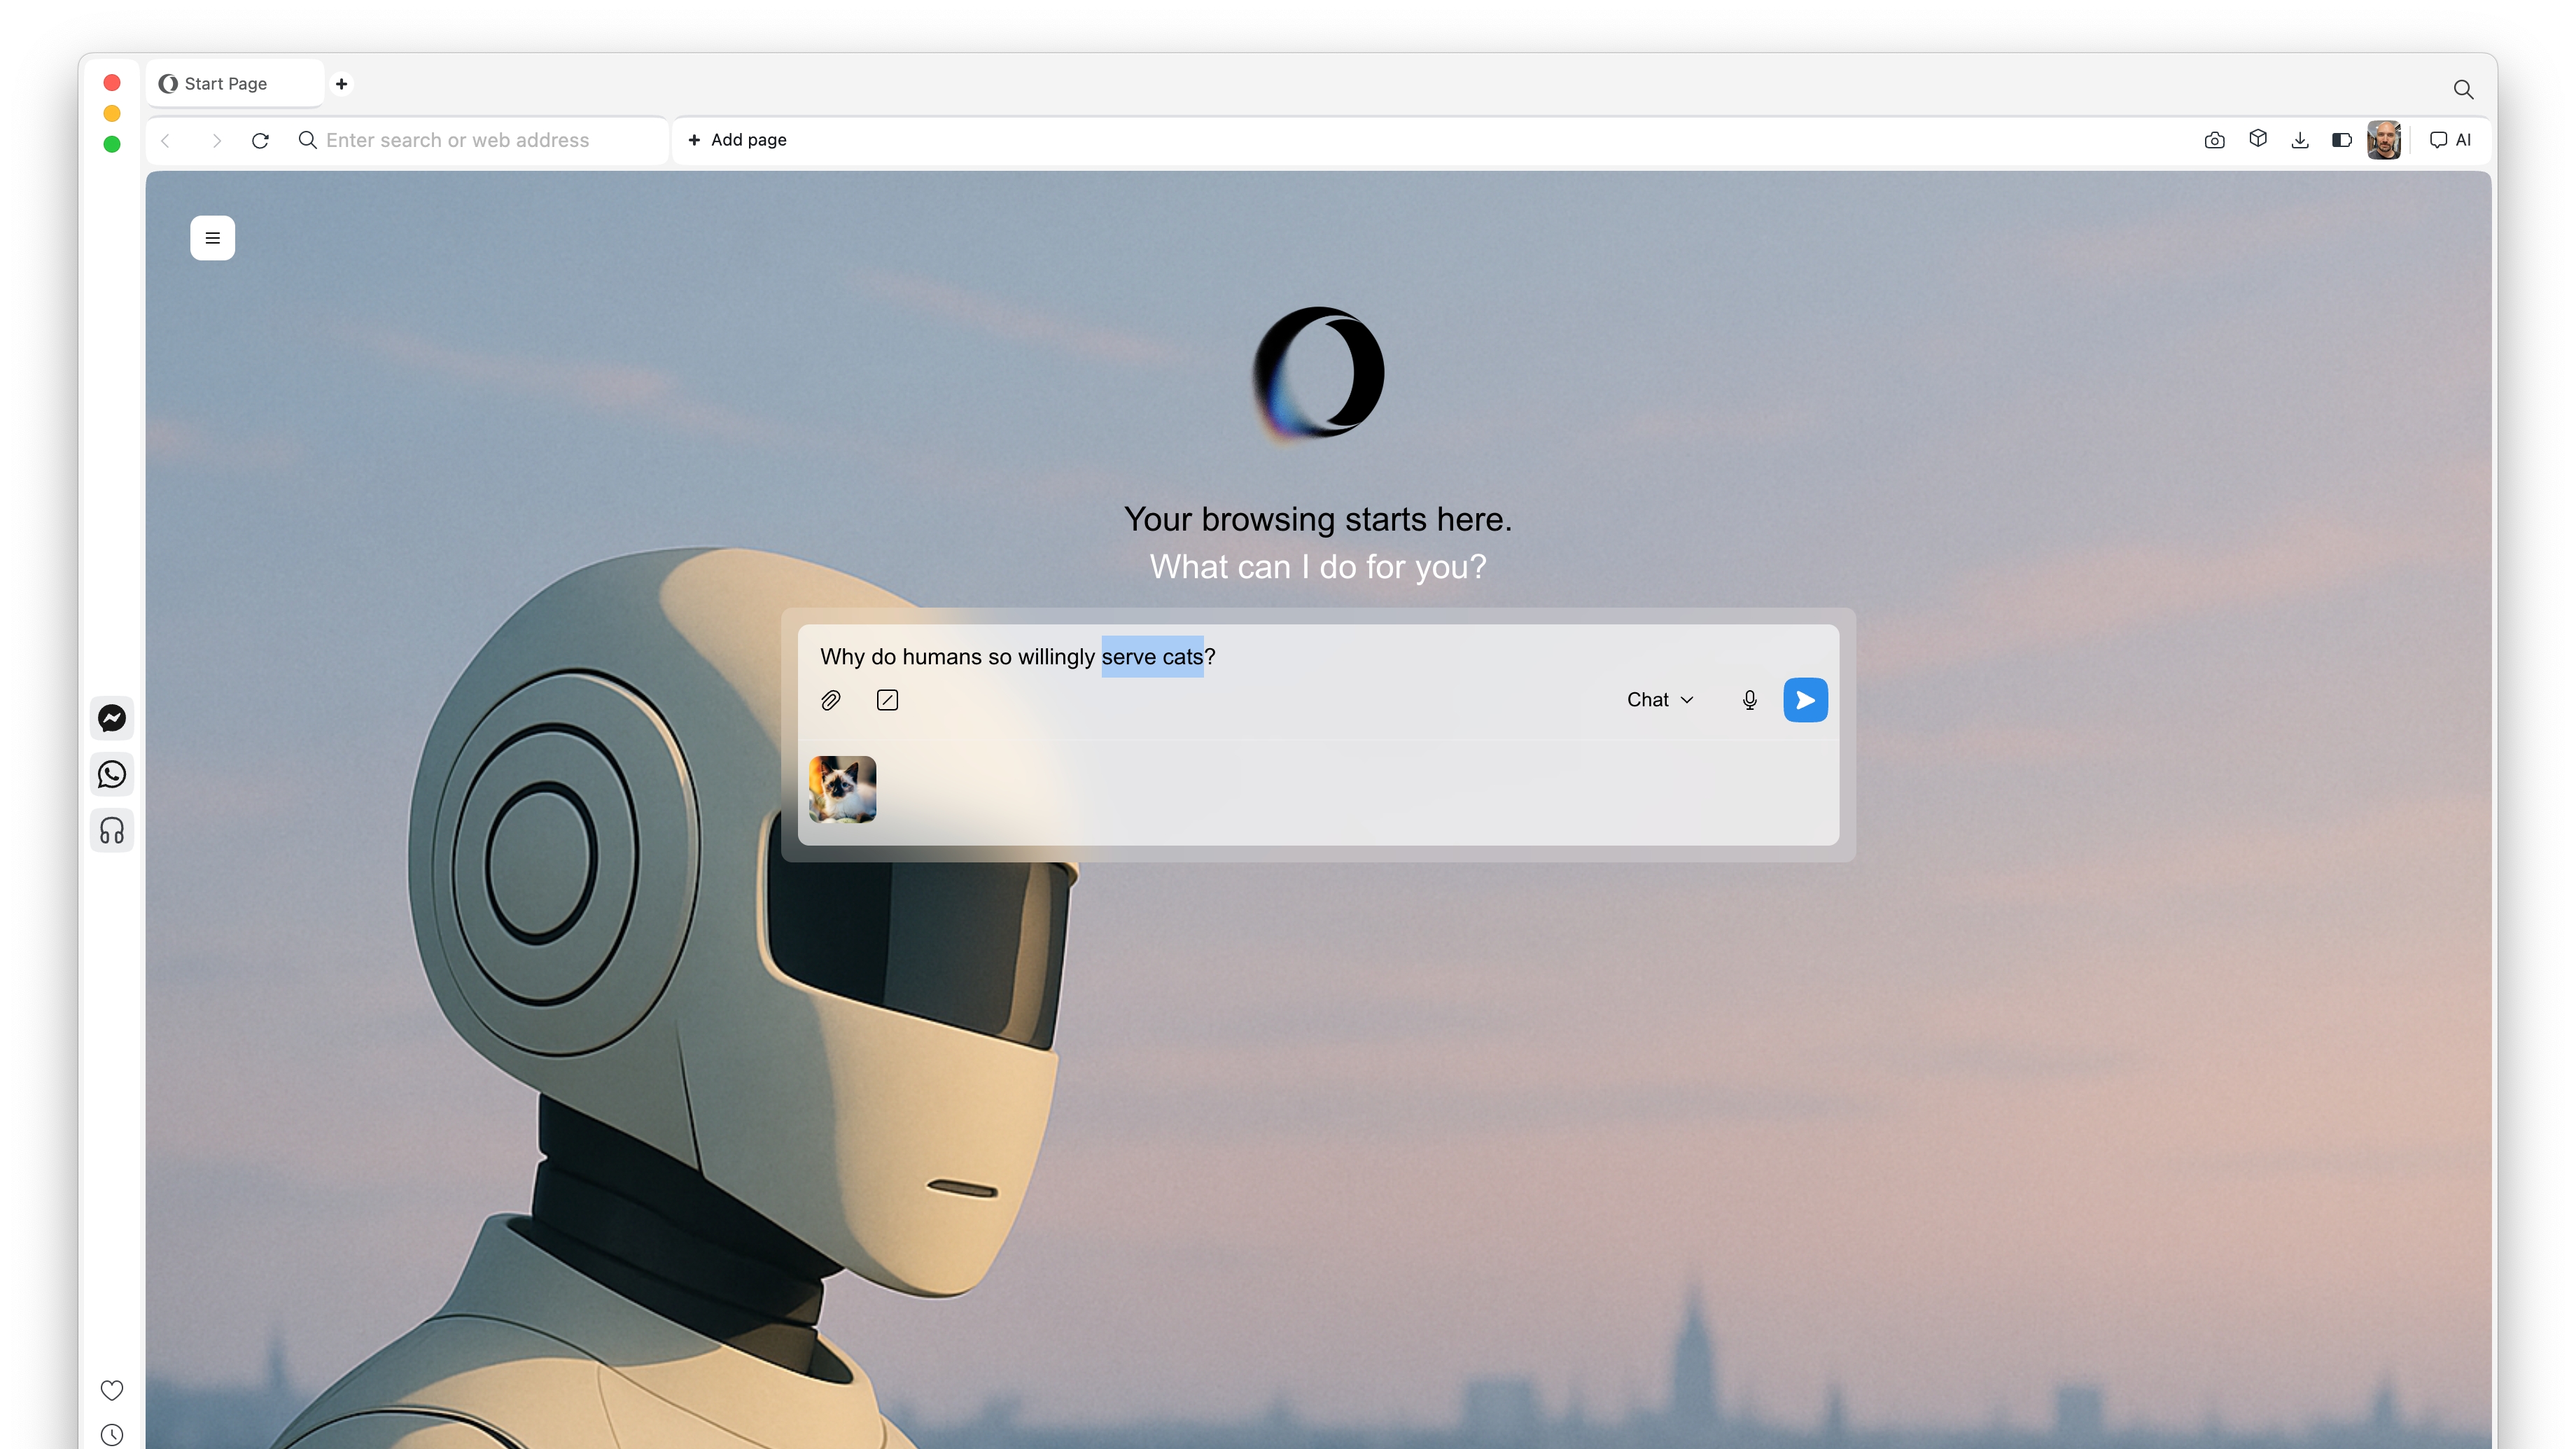Click the microphone voice input icon
Screen dimensions: 2576x1449
(x=1749, y=700)
